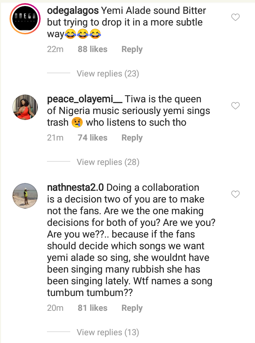Screen dimensions: 255x343
Task: Expand View replies (23) thread
Action: pos(108,74)
